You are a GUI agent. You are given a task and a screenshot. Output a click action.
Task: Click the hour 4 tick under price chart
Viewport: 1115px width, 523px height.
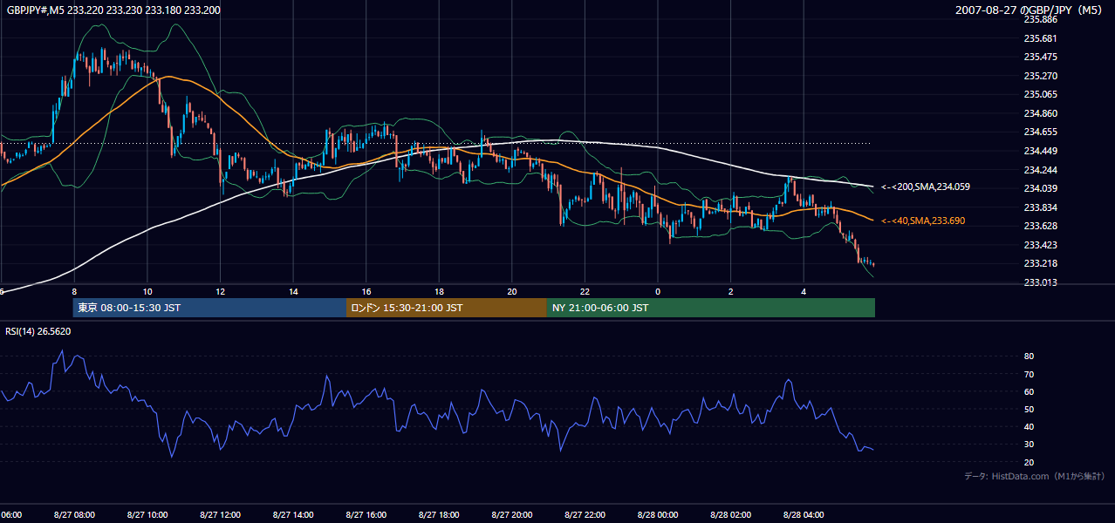(x=804, y=291)
